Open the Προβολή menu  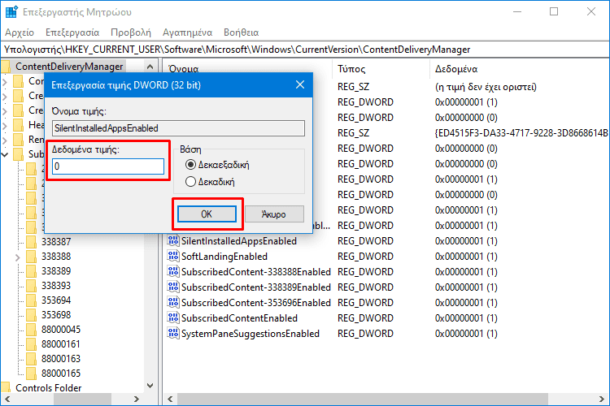click(131, 32)
